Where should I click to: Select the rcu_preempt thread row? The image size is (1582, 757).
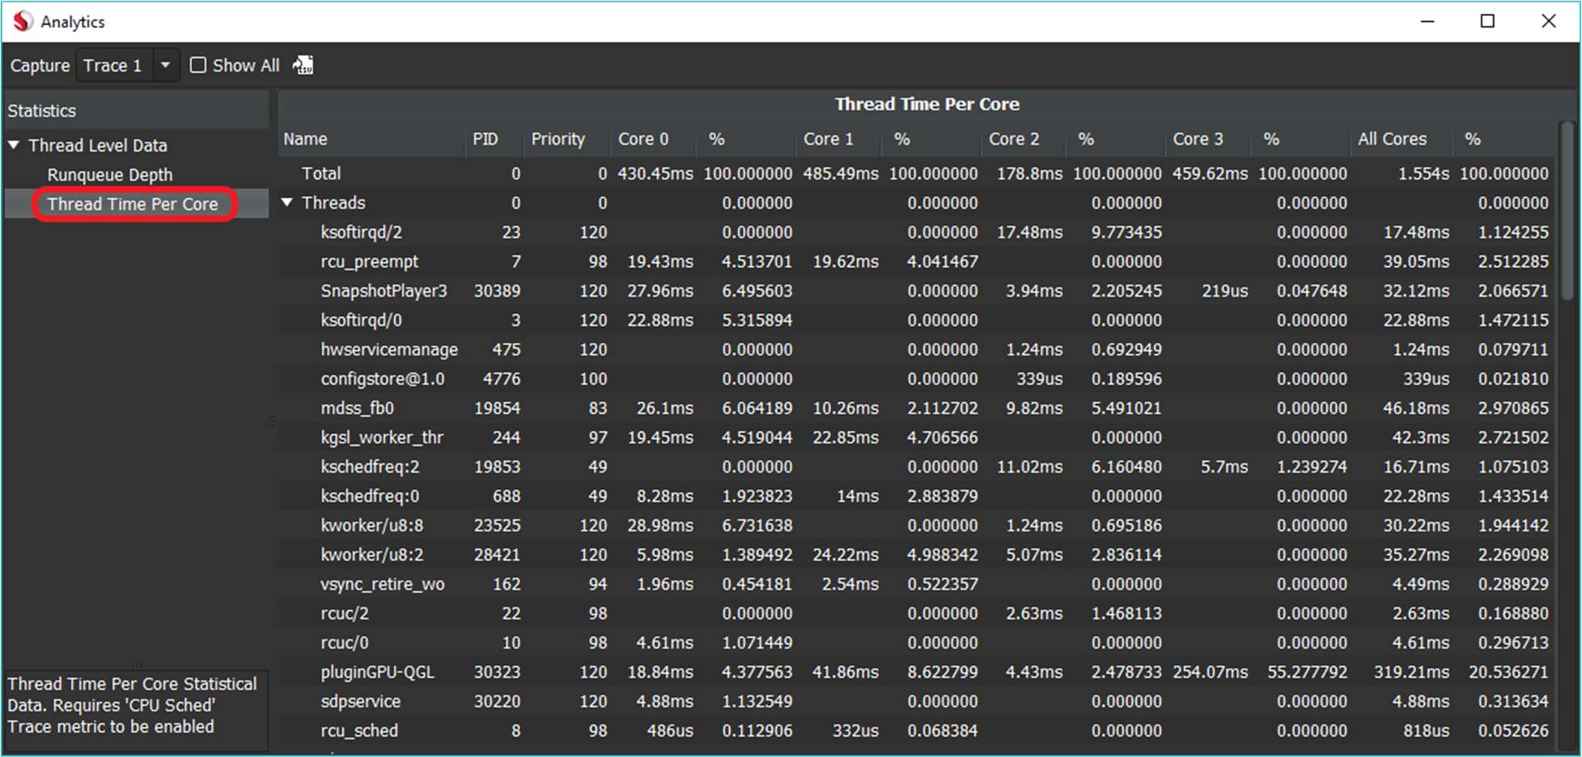(915, 261)
